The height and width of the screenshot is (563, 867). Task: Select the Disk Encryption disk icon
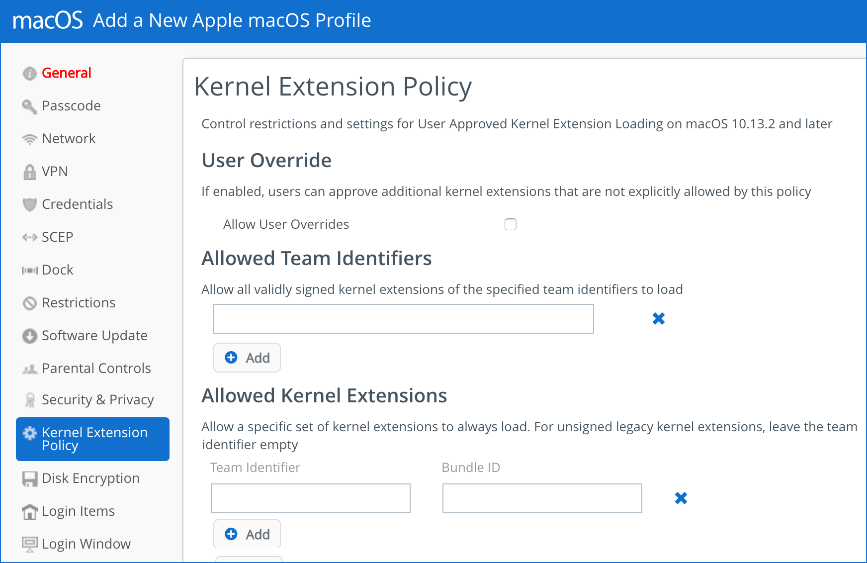click(x=29, y=478)
